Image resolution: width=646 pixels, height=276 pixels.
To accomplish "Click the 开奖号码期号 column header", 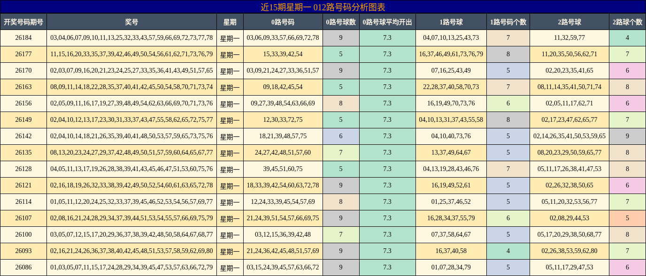I will tap(23, 22).
